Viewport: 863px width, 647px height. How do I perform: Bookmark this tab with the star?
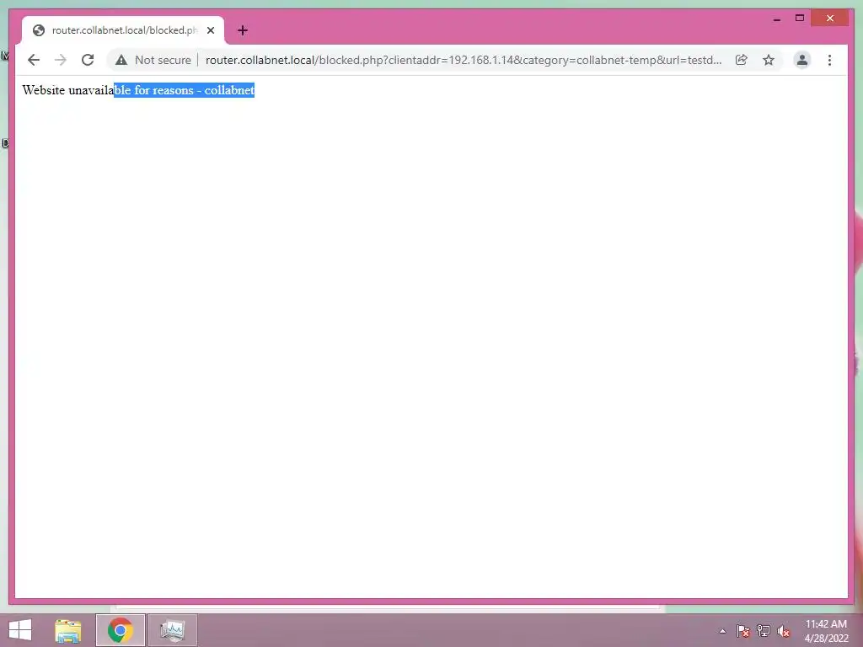(x=769, y=60)
